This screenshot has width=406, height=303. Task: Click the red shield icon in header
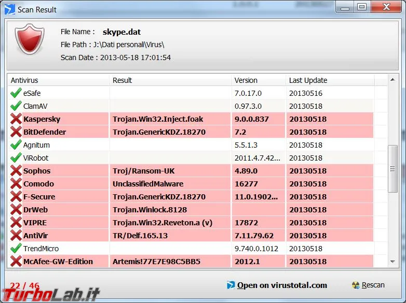click(30, 39)
